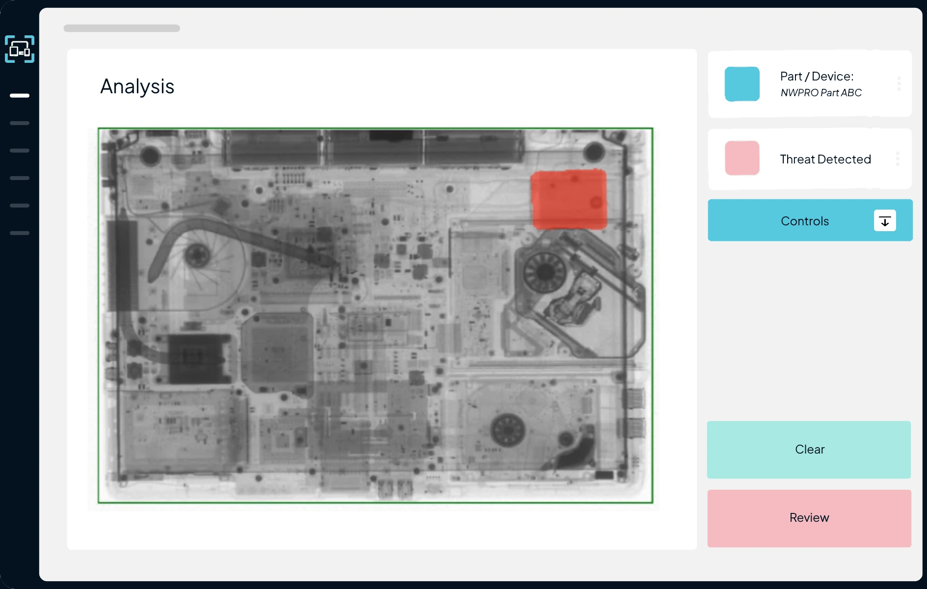927x589 pixels.
Task: Click the Analysis heading
Action: pos(137,87)
